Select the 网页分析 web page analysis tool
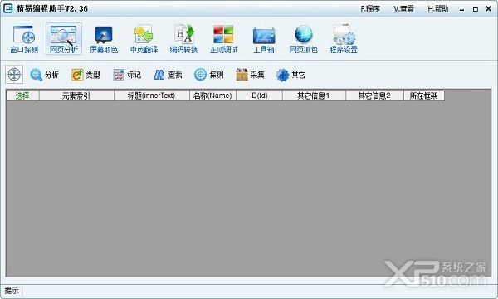This screenshot has height=299, width=498. [64, 39]
